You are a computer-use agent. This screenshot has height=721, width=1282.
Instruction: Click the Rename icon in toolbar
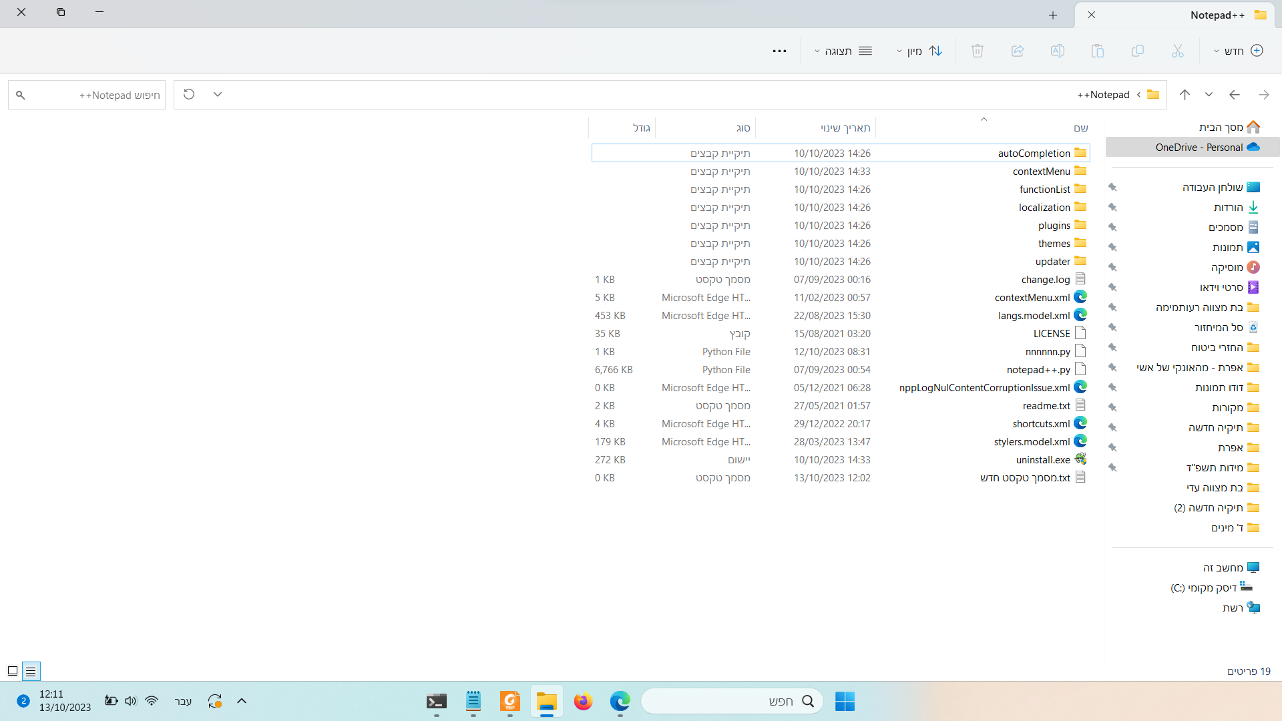click(1058, 51)
